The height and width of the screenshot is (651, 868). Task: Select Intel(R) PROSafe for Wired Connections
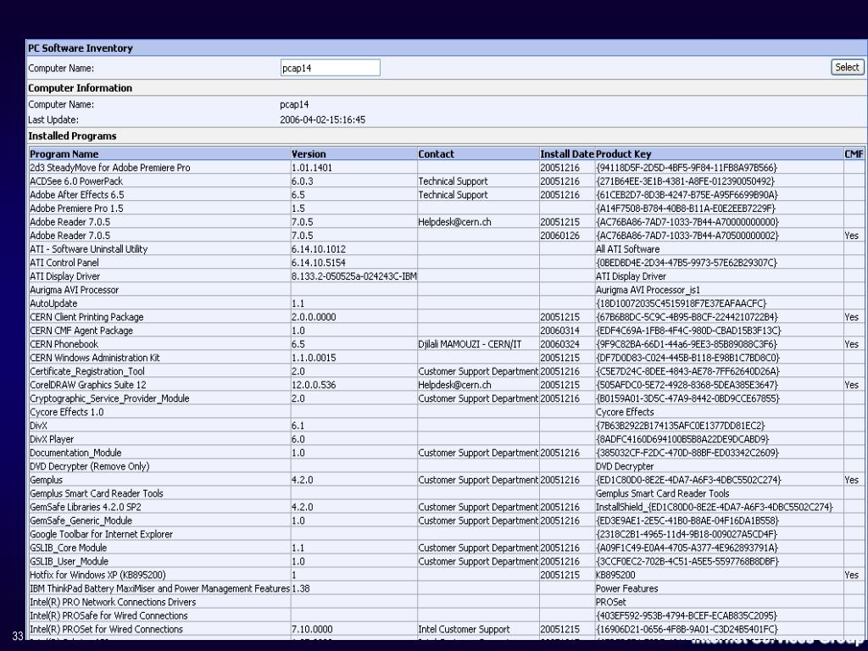(x=109, y=615)
